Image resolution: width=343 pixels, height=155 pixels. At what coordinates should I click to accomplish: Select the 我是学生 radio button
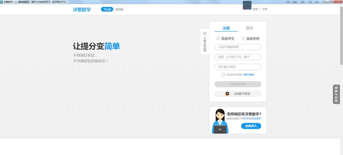point(218,39)
